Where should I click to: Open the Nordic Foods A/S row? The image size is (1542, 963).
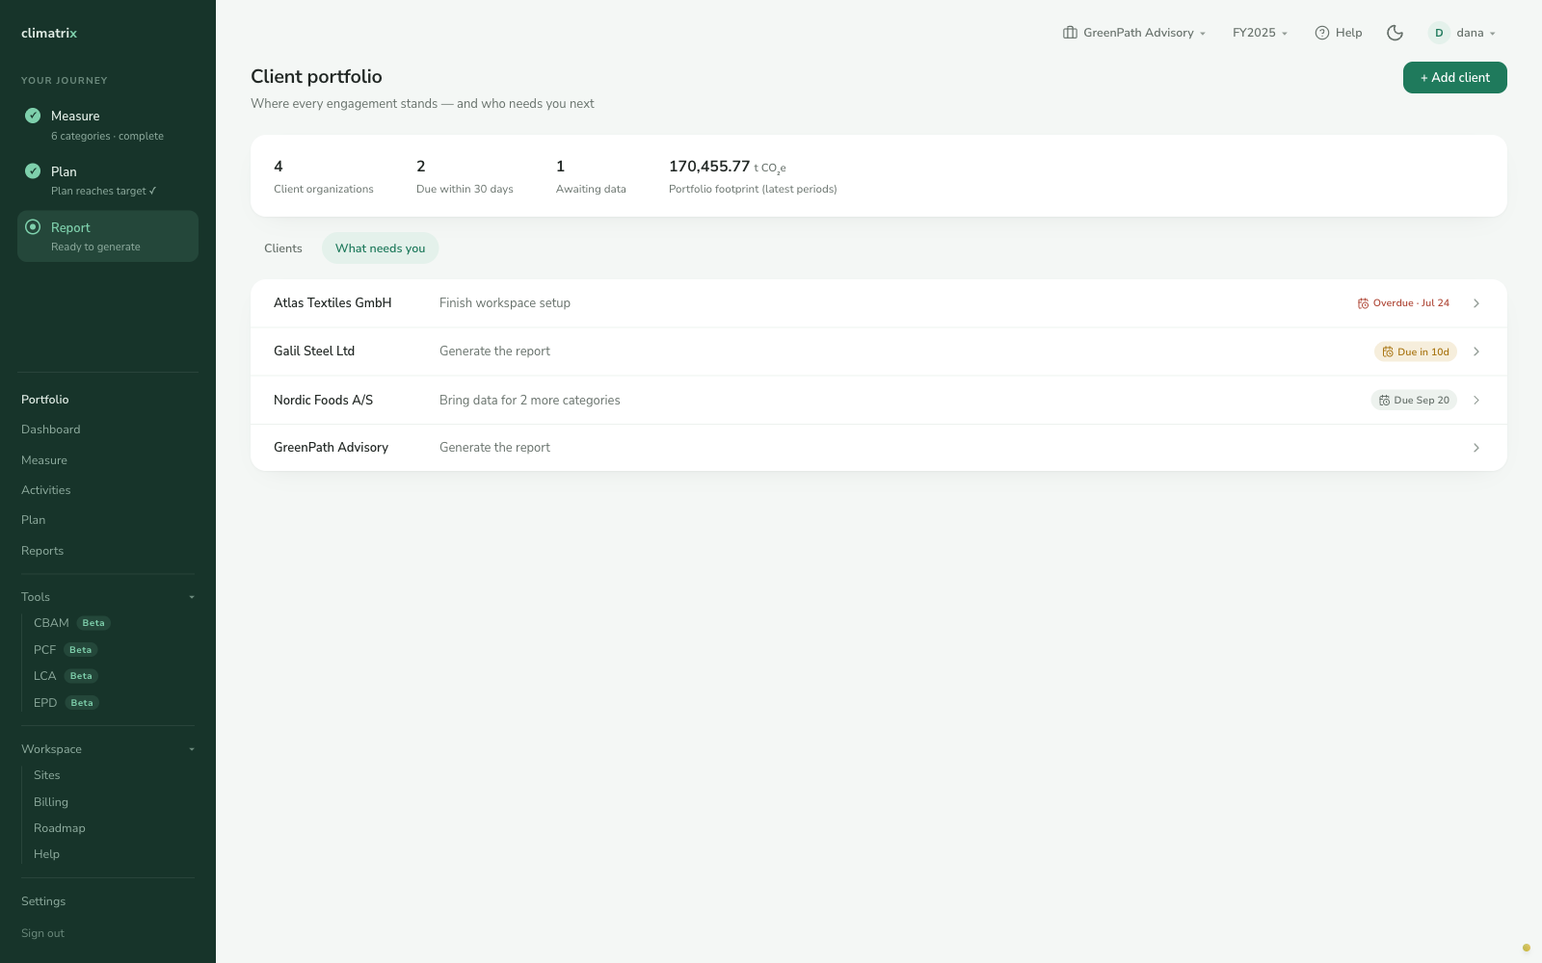[879, 400]
